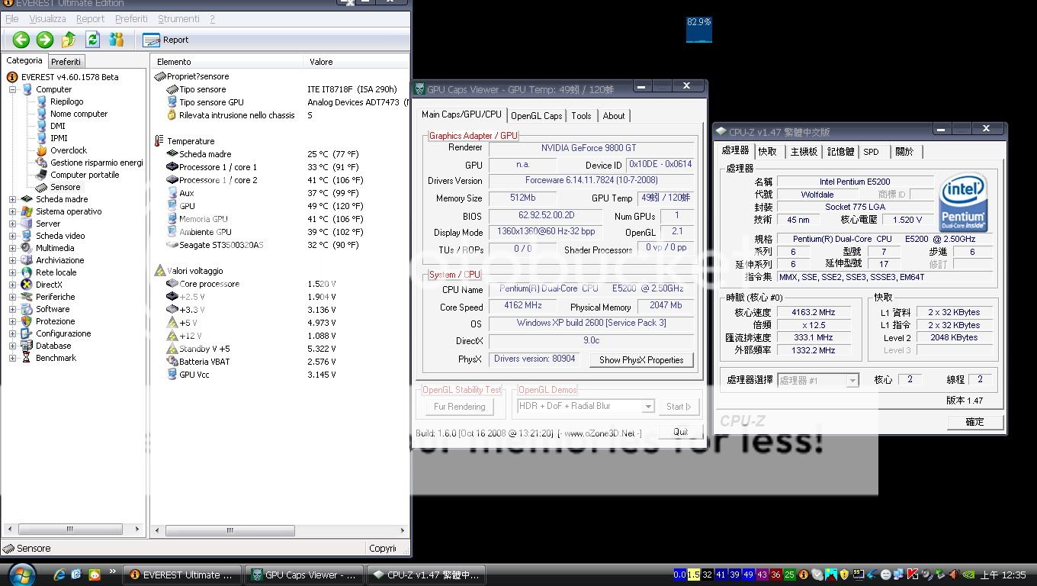Viewport: 1037px width, 586px height.
Task: Expand the Periferiche tree node
Action: pyautogui.click(x=12, y=297)
